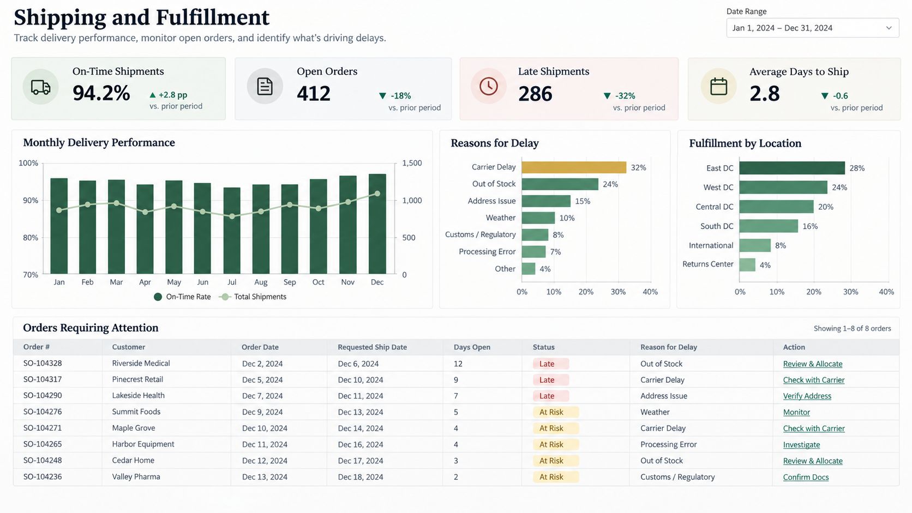Click the Date Range chevron arrow
912x513 pixels.
point(889,28)
